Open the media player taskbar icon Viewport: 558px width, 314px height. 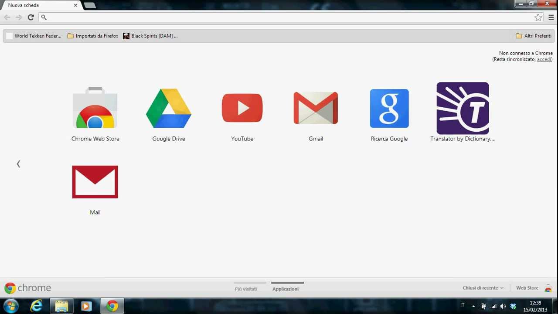pos(86,306)
